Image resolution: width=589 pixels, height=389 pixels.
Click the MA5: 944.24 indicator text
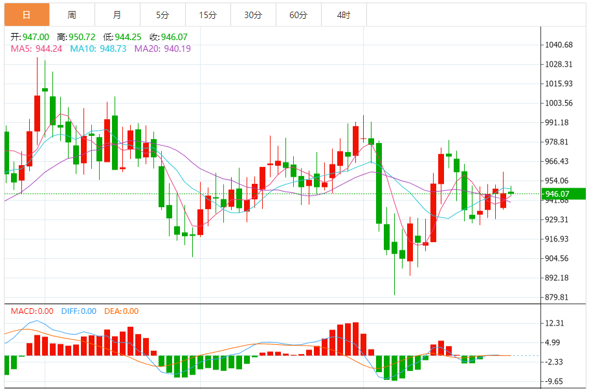(36, 49)
